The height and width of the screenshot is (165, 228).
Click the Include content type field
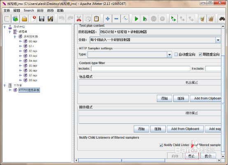(140, 68)
